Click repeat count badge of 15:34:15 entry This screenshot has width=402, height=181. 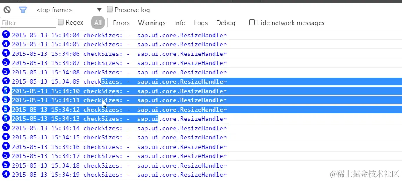(x=6, y=137)
